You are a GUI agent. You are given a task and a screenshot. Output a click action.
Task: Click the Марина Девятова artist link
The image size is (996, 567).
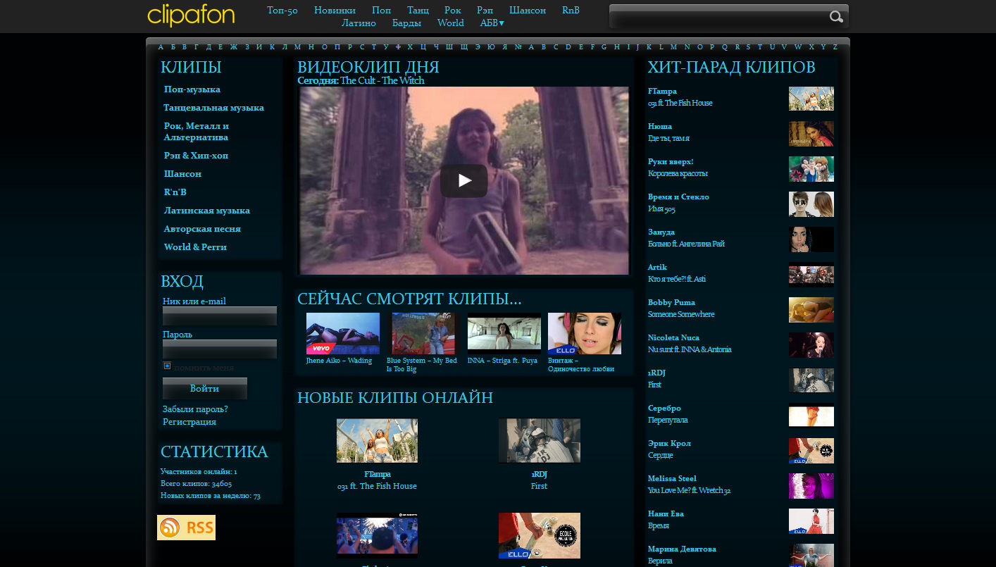[682, 549]
